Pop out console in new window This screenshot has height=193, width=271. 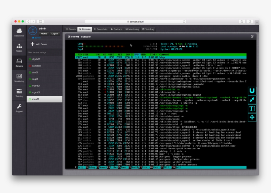(x=252, y=37)
